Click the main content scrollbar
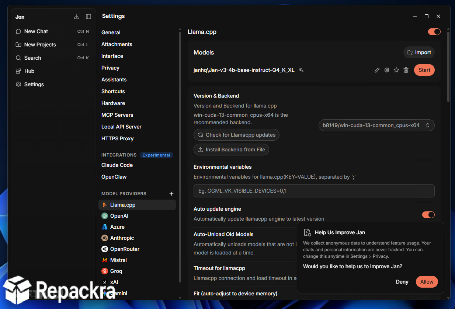Image resolution: width=455 pixels, height=309 pixels. coord(448,66)
